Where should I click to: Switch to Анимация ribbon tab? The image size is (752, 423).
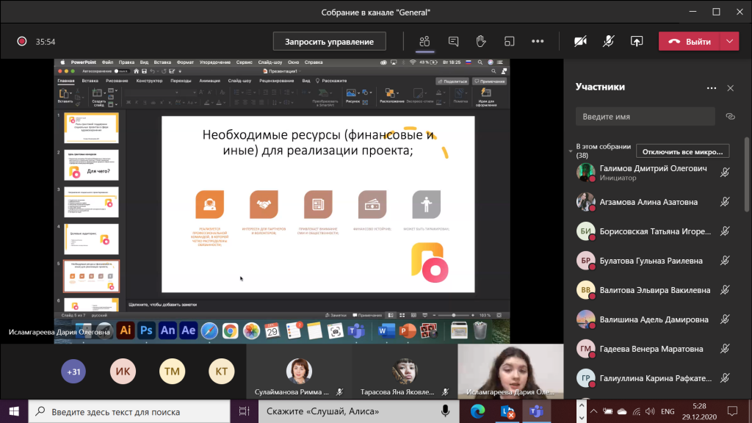click(x=209, y=81)
